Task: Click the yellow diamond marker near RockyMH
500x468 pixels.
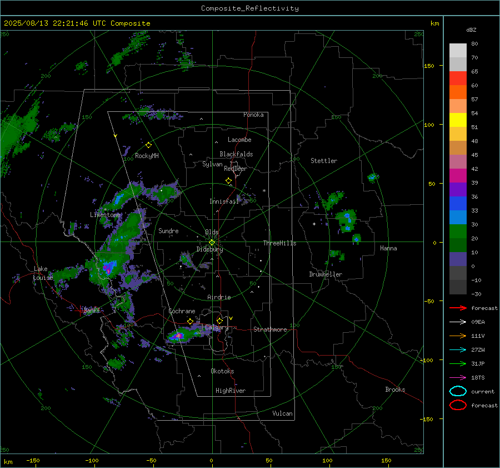Action: 148,145
